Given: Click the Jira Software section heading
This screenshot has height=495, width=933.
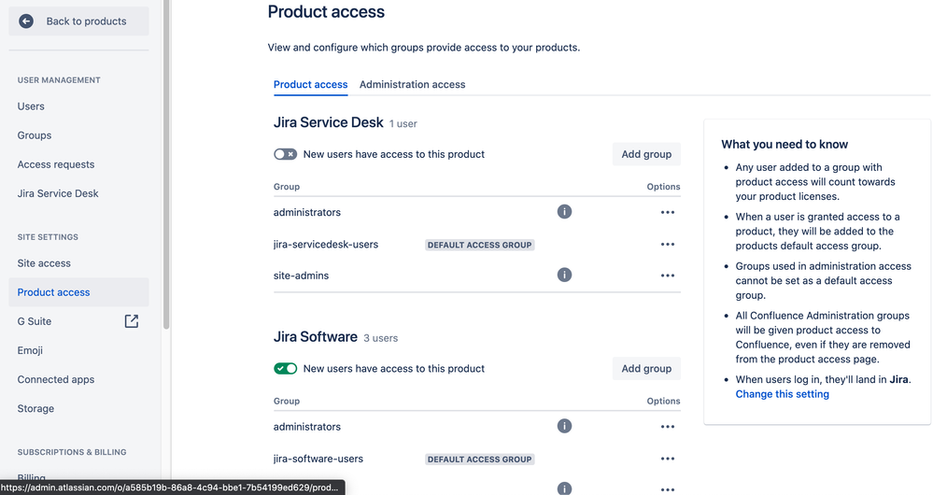Looking at the screenshot, I should coord(316,337).
